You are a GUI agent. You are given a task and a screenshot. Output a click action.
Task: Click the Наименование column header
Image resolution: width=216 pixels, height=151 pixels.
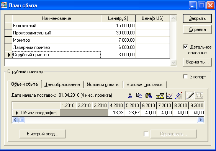coord(56,18)
